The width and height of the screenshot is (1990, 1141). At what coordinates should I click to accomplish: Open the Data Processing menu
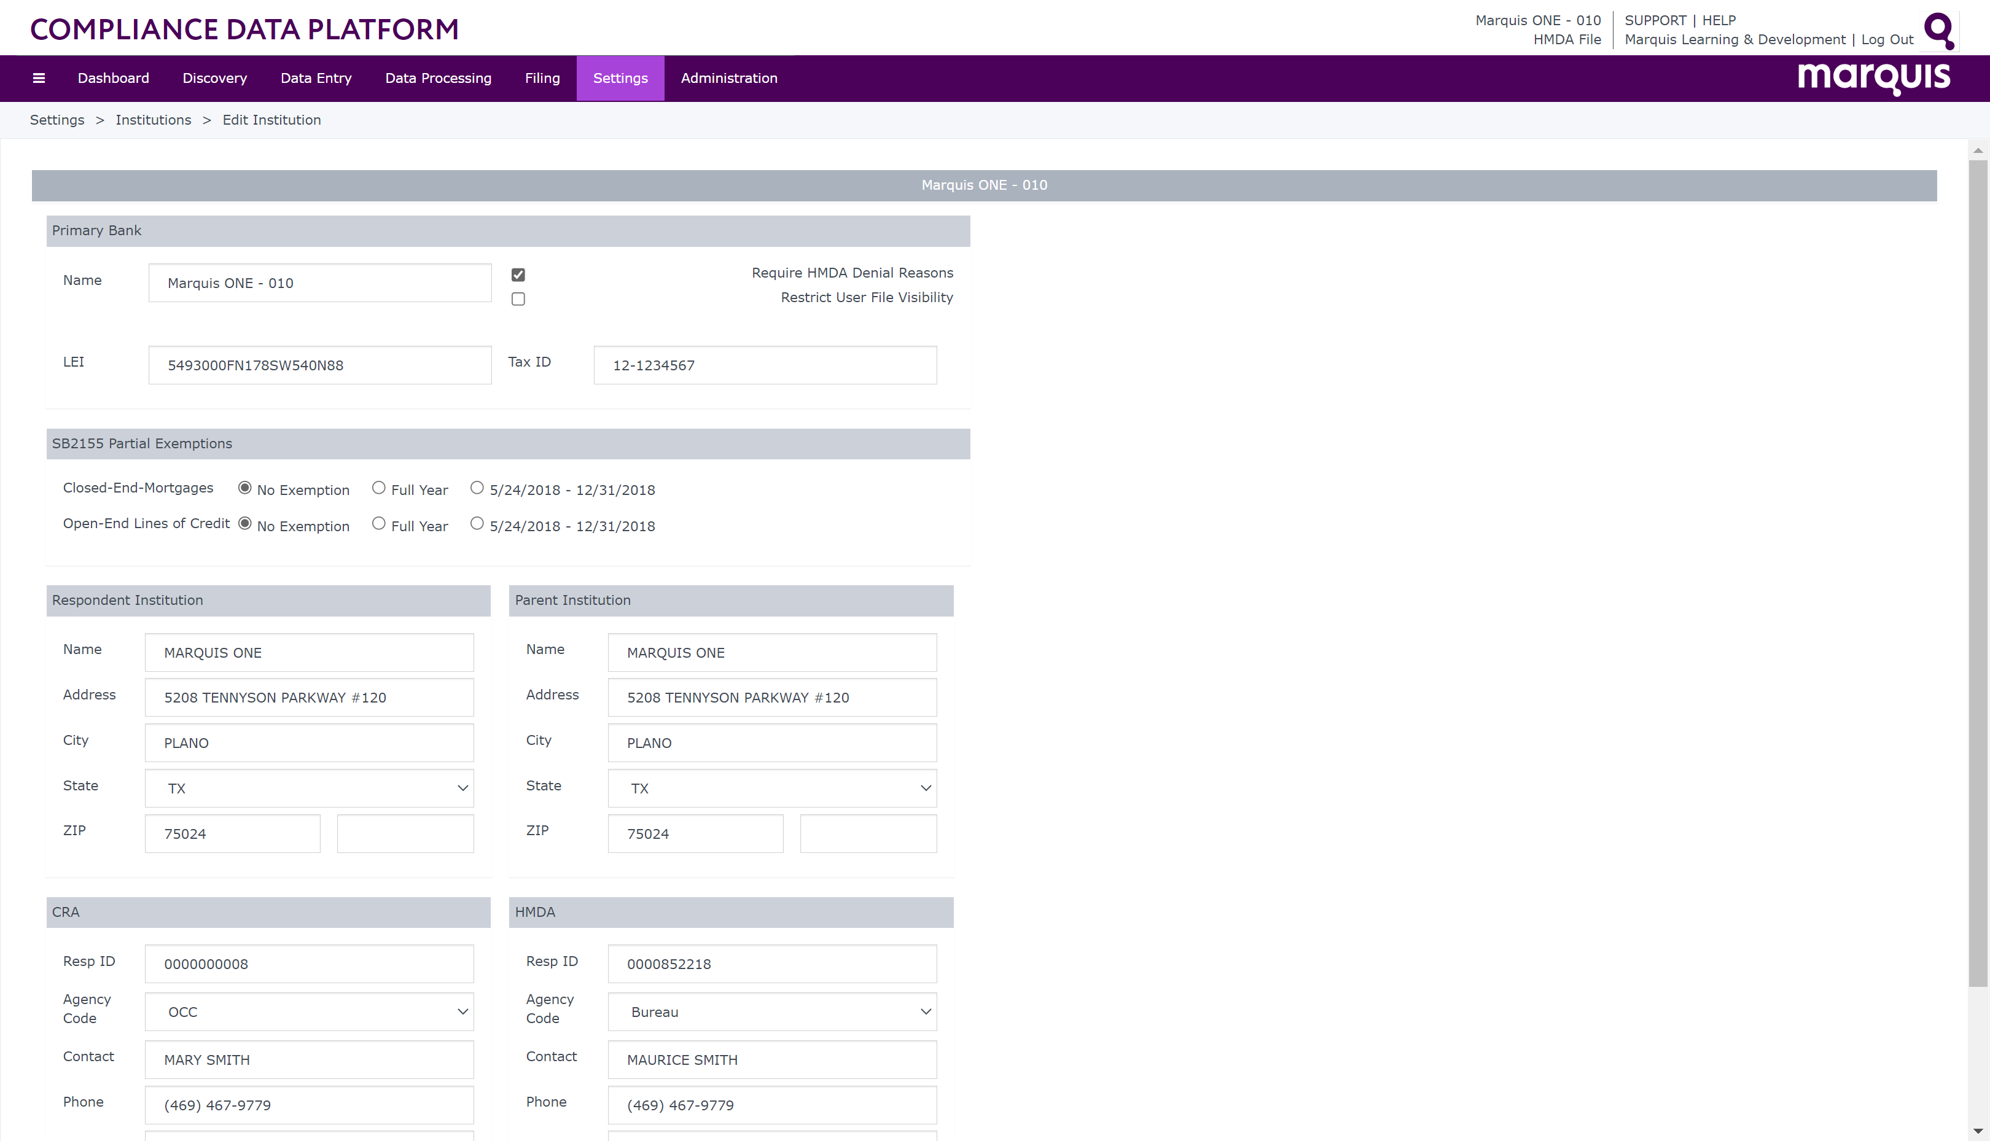coord(438,79)
